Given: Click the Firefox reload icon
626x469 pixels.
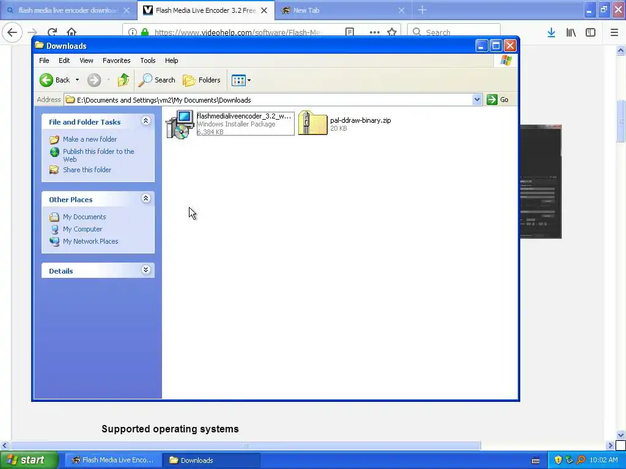Looking at the screenshot, I should (52, 32).
